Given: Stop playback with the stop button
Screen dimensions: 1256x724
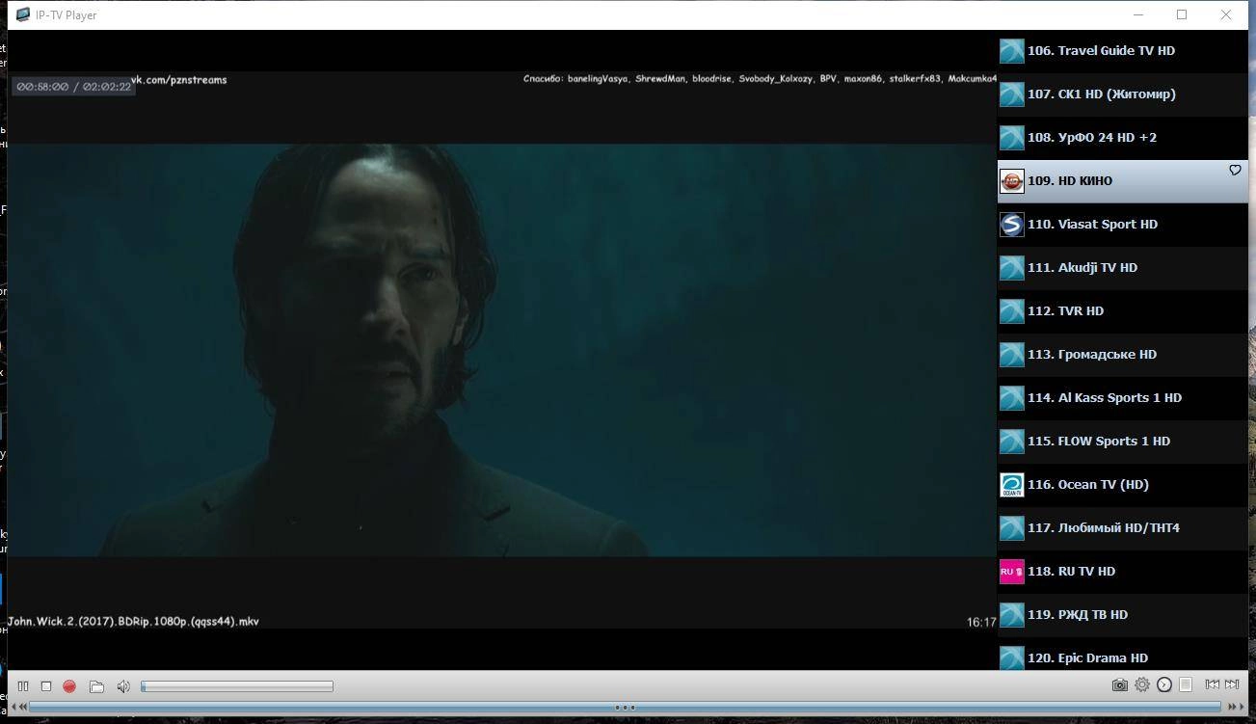Looking at the screenshot, I should (x=45, y=685).
